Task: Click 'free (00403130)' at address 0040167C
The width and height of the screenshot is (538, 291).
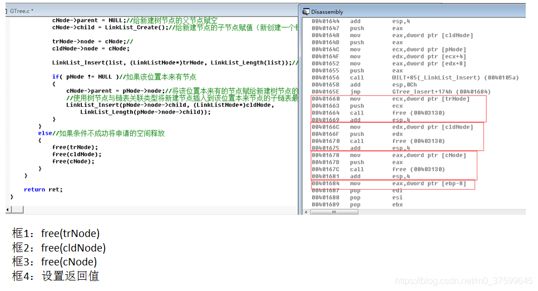Action: click(418, 169)
